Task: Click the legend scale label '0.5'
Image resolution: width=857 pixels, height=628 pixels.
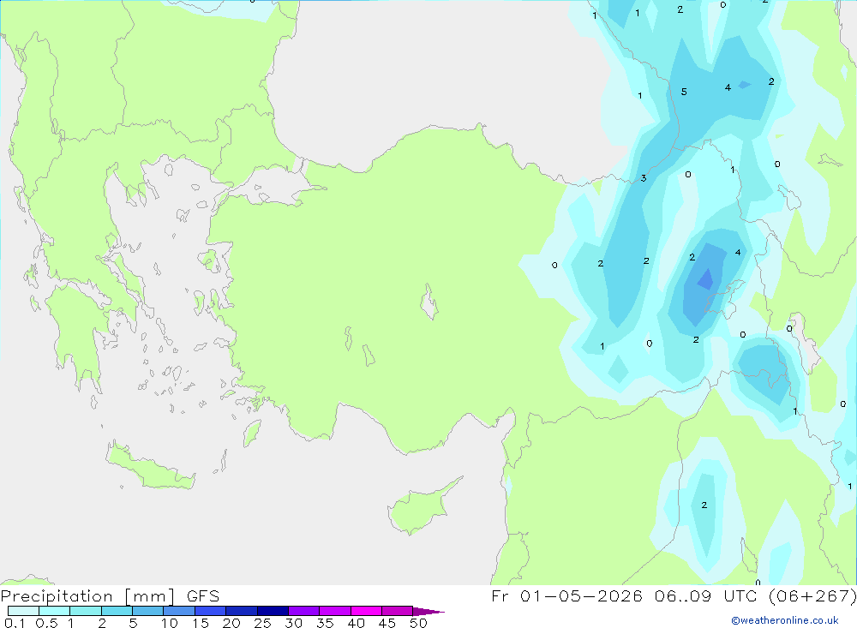Action: click(46, 623)
